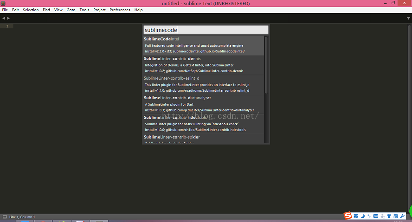Restore down the Sublime Text window

(x=393, y=3)
